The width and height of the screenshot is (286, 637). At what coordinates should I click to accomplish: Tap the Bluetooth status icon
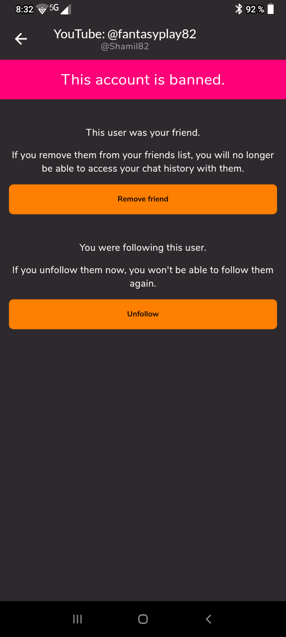coord(238,9)
